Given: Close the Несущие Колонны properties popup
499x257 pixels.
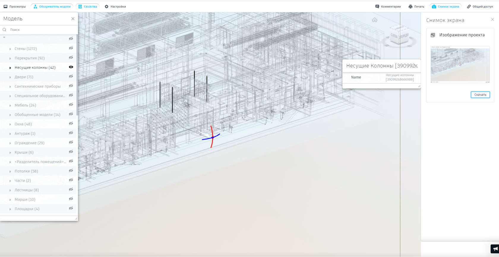Looking at the screenshot, I should click(416, 66).
